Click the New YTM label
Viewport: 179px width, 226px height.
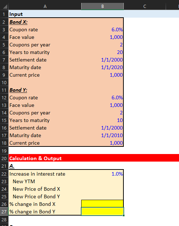click(24, 181)
